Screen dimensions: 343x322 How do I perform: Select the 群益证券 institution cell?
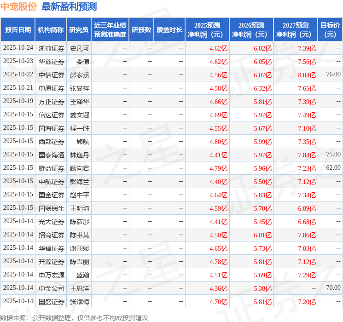[52, 168]
